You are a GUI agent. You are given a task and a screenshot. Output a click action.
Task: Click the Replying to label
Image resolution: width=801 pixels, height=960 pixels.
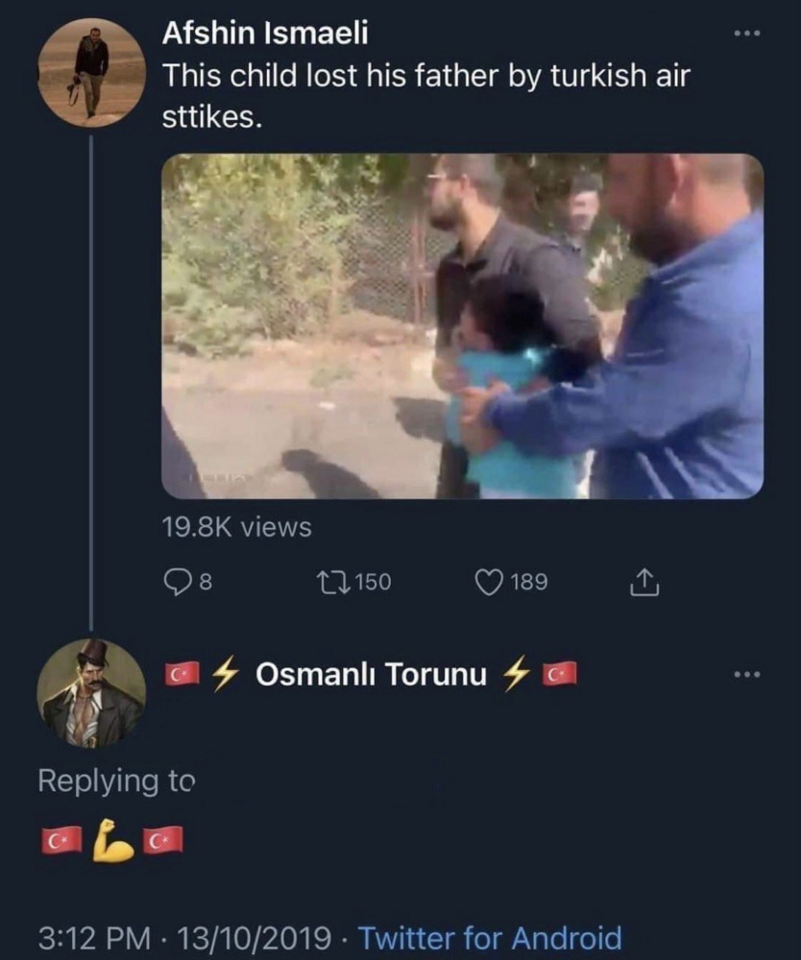coord(115,781)
